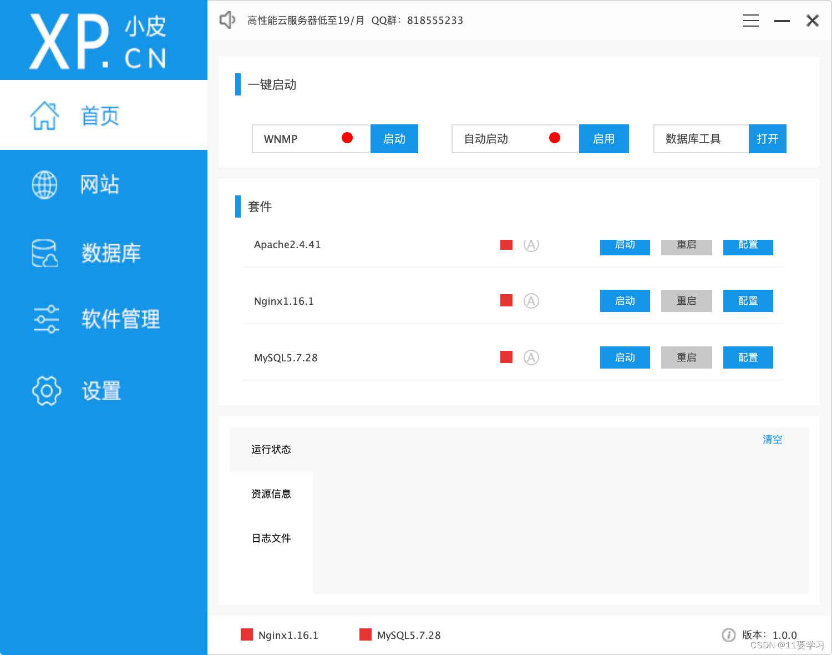Screen dimensions: 832x655
Task: Click Nginx1.16.1 text in 套件 list
Action: pyautogui.click(x=284, y=301)
